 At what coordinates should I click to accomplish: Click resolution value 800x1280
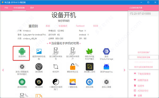click(59, 38)
